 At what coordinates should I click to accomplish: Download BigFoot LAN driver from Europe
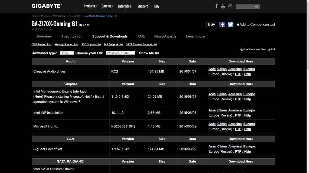click(249, 146)
